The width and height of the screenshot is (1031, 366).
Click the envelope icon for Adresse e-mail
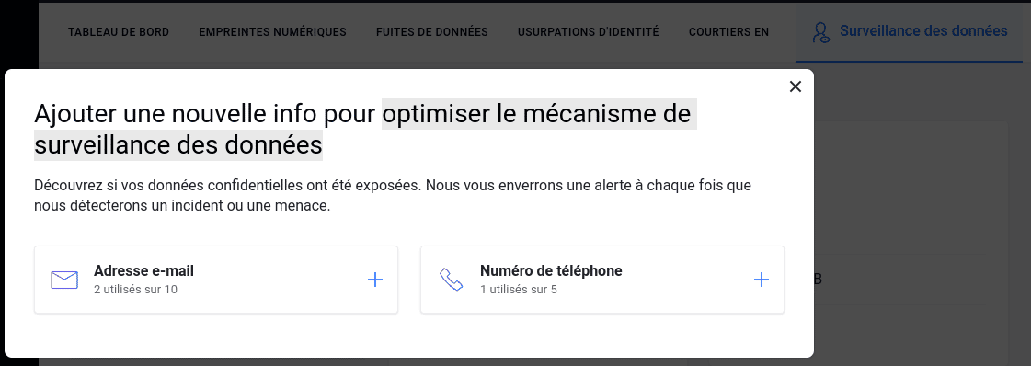point(64,280)
